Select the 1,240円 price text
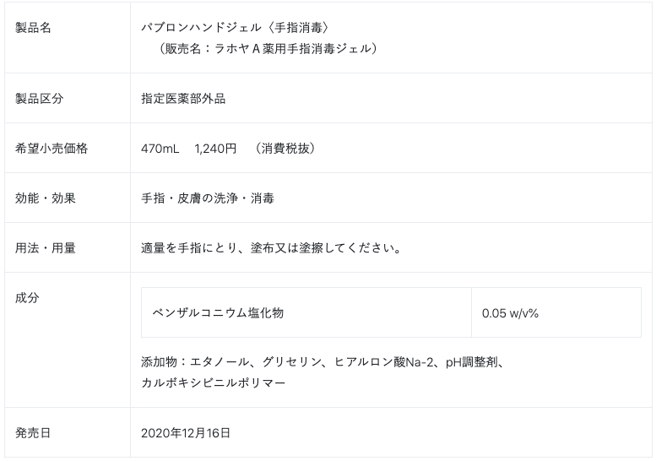Screen dimensions: 656x461 (215, 148)
